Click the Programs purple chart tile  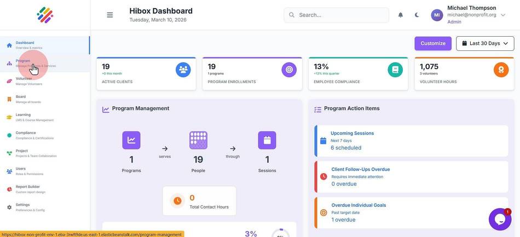click(131, 140)
